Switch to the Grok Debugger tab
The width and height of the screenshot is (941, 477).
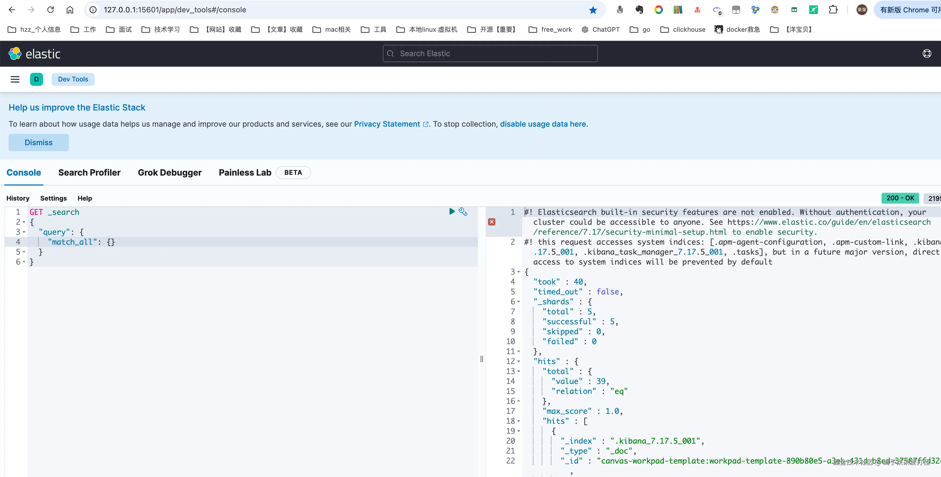pos(169,172)
